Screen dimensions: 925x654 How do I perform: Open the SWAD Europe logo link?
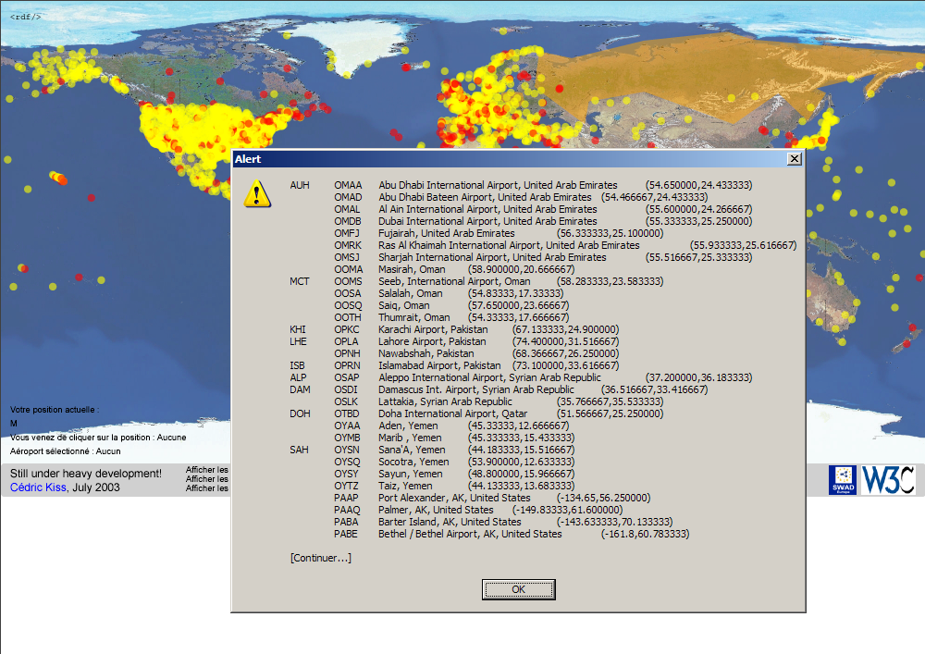(842, 479)
